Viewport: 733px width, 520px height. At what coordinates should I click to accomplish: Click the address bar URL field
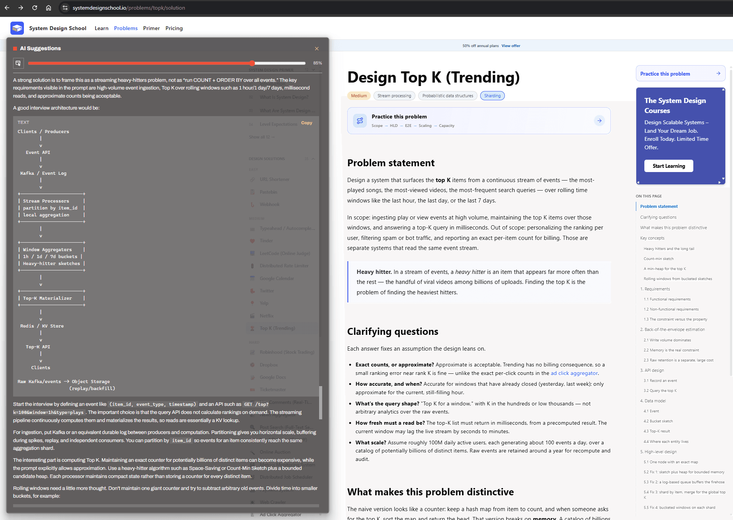129,8
